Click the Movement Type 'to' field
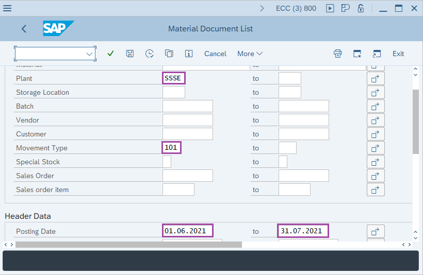The height and width of the screenshot is (275, 423). (287, 148)
